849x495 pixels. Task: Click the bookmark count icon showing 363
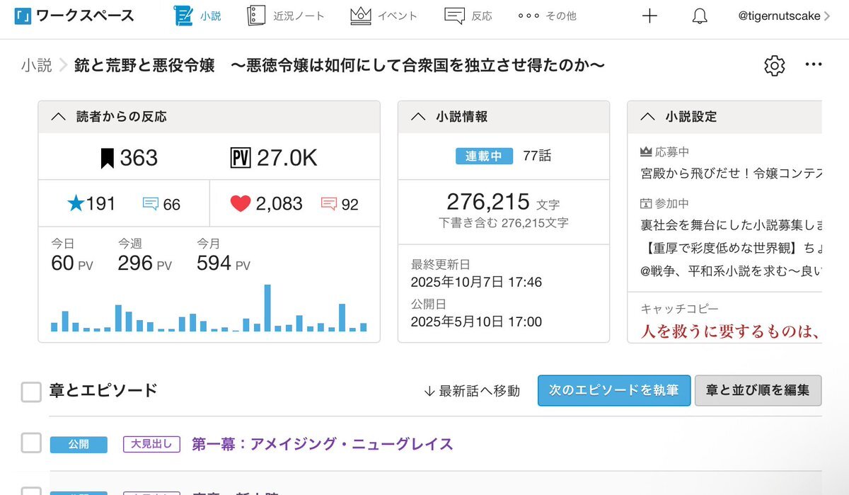107,159
